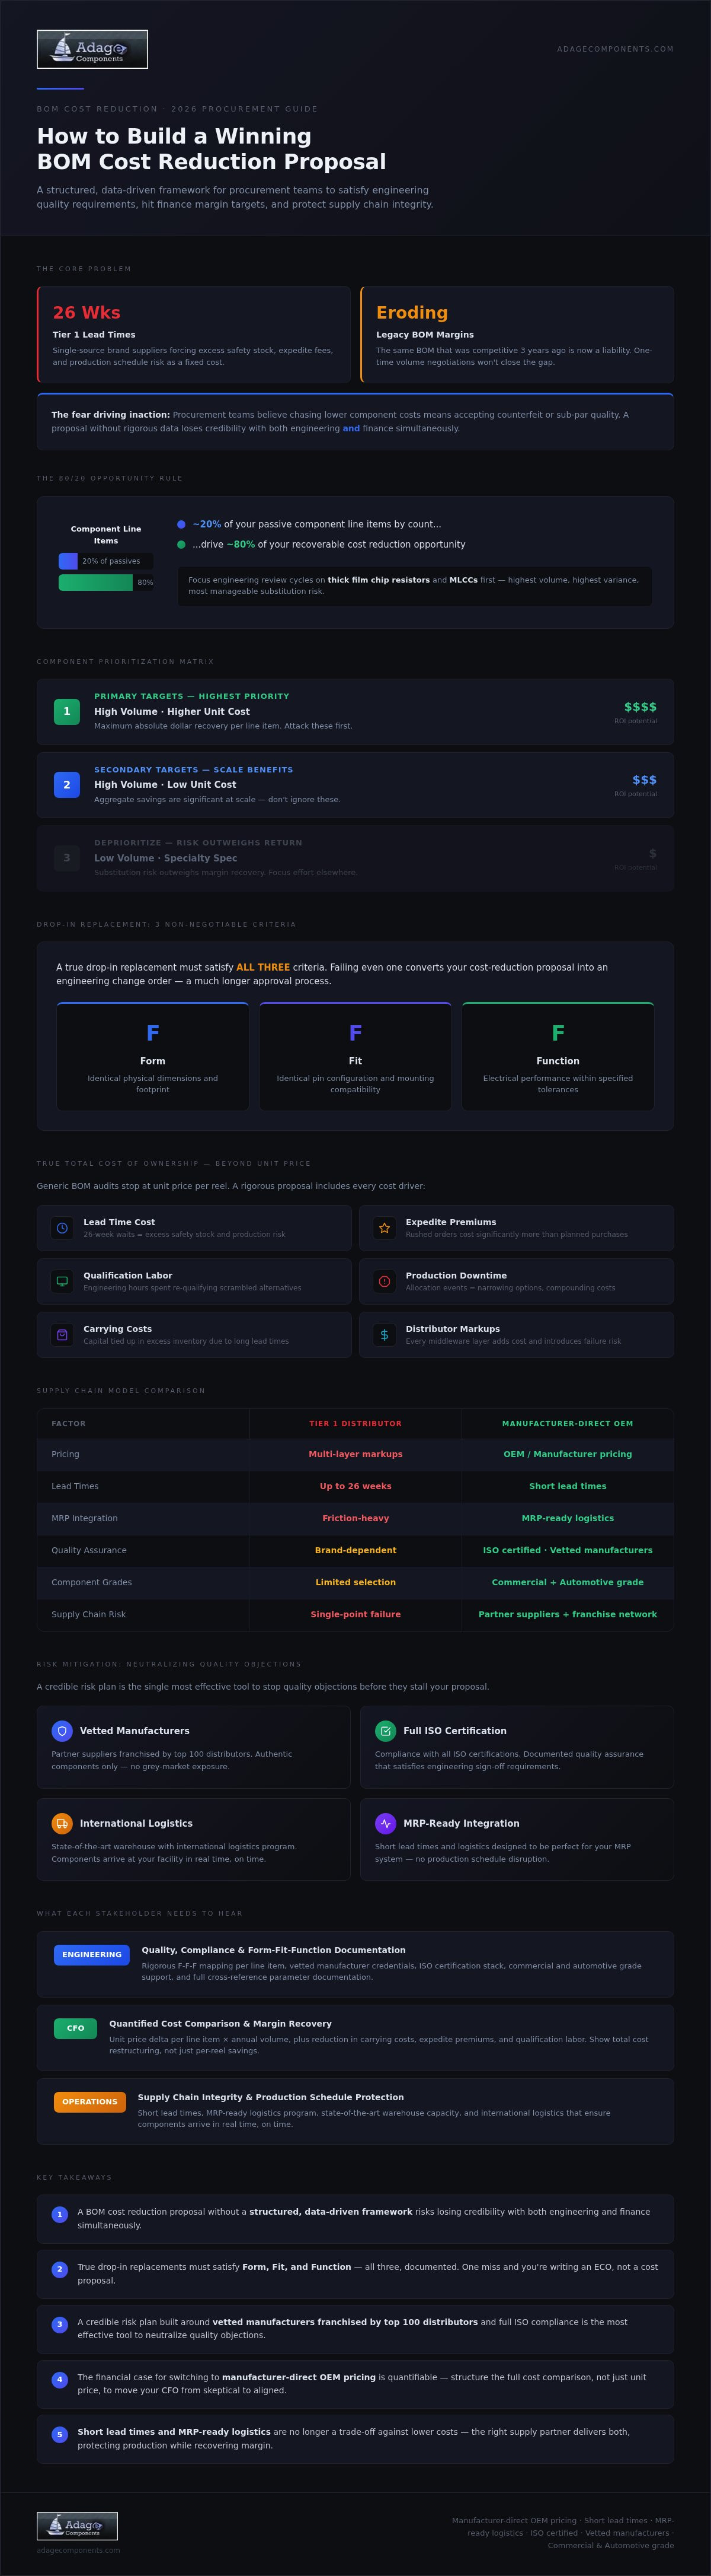This screenshot has height=2576, width=711.
Task: Click the Tier 1 Distributor column header
Action: coord(355,1423)
